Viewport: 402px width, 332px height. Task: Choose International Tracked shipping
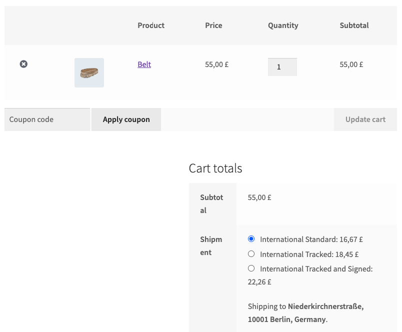(x=251, y=253)
